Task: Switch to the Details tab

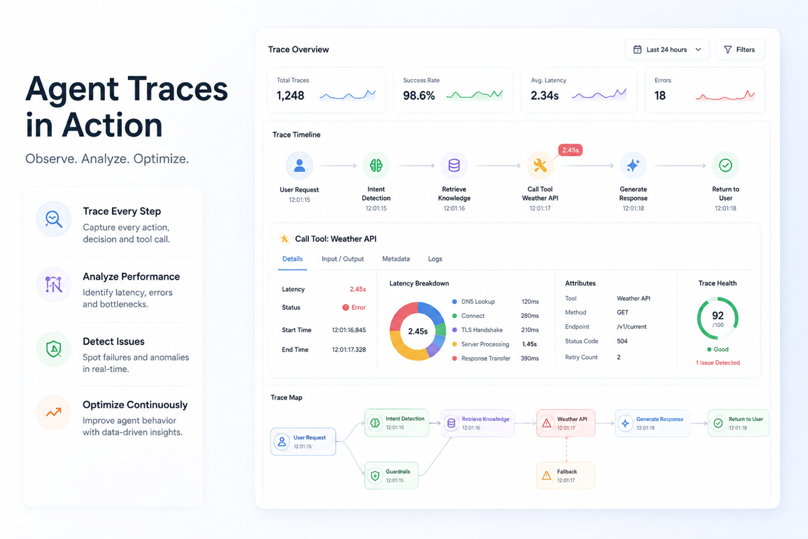Action: click(292, 259)
